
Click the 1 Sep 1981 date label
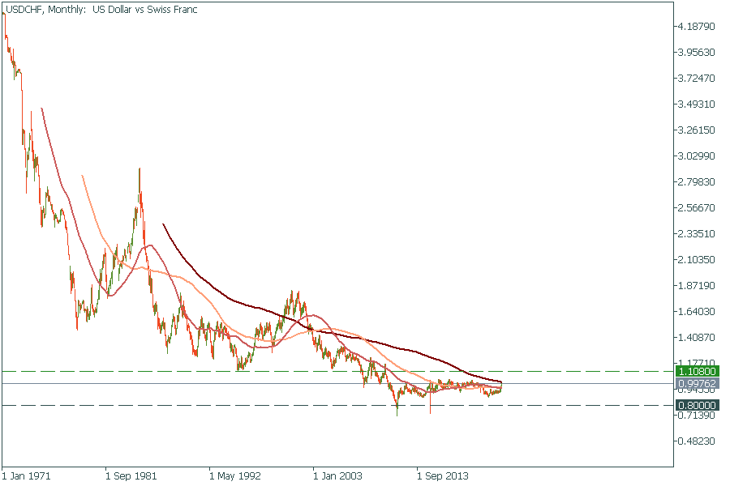point(131,476)
